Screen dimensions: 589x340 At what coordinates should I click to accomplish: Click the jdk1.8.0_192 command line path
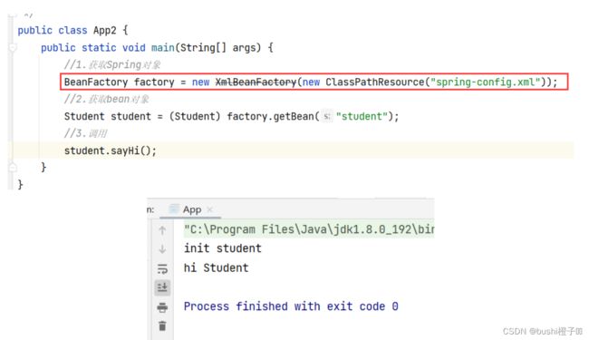tap(309, 229)
